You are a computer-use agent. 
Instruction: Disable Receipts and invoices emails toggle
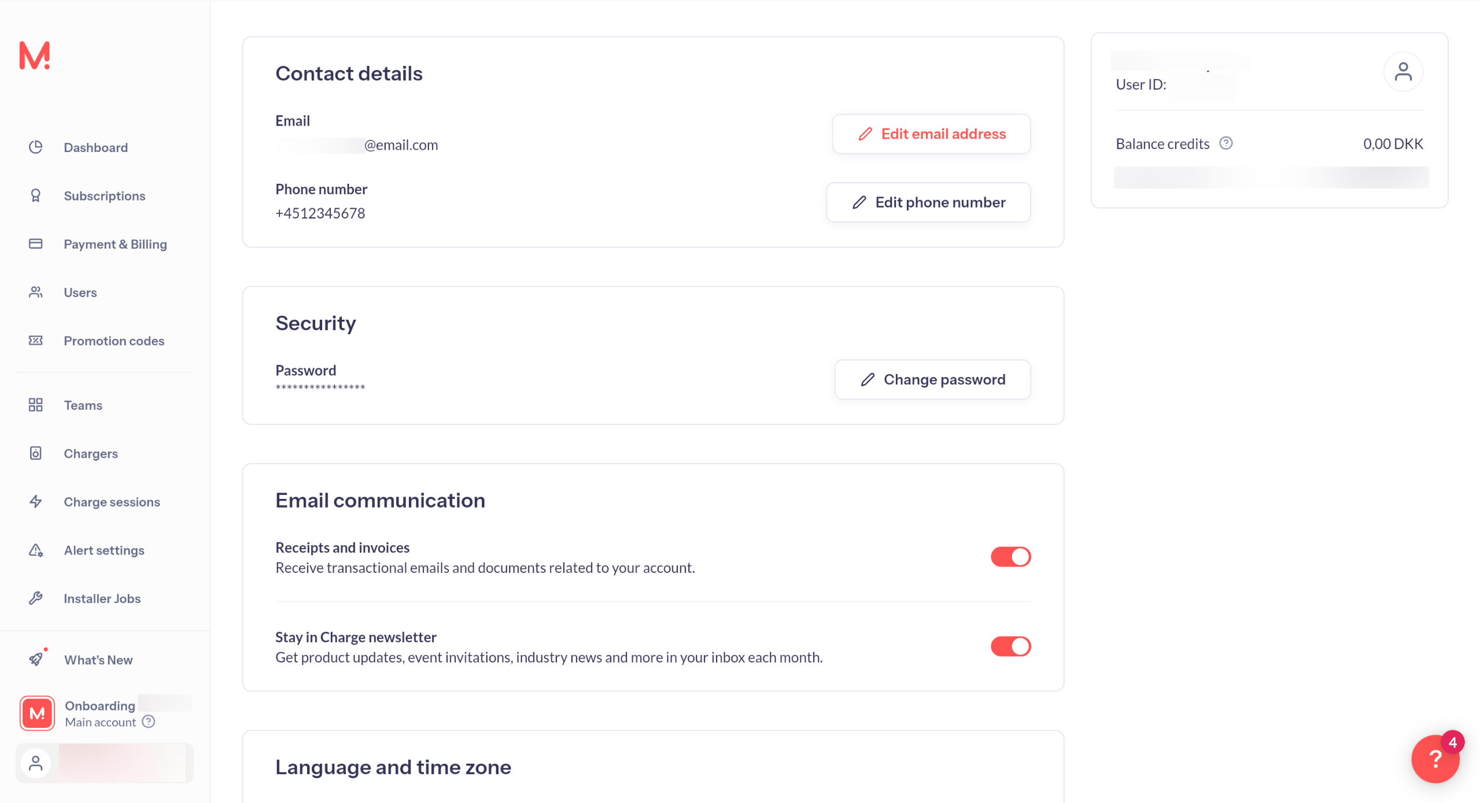coord(1010,557)
